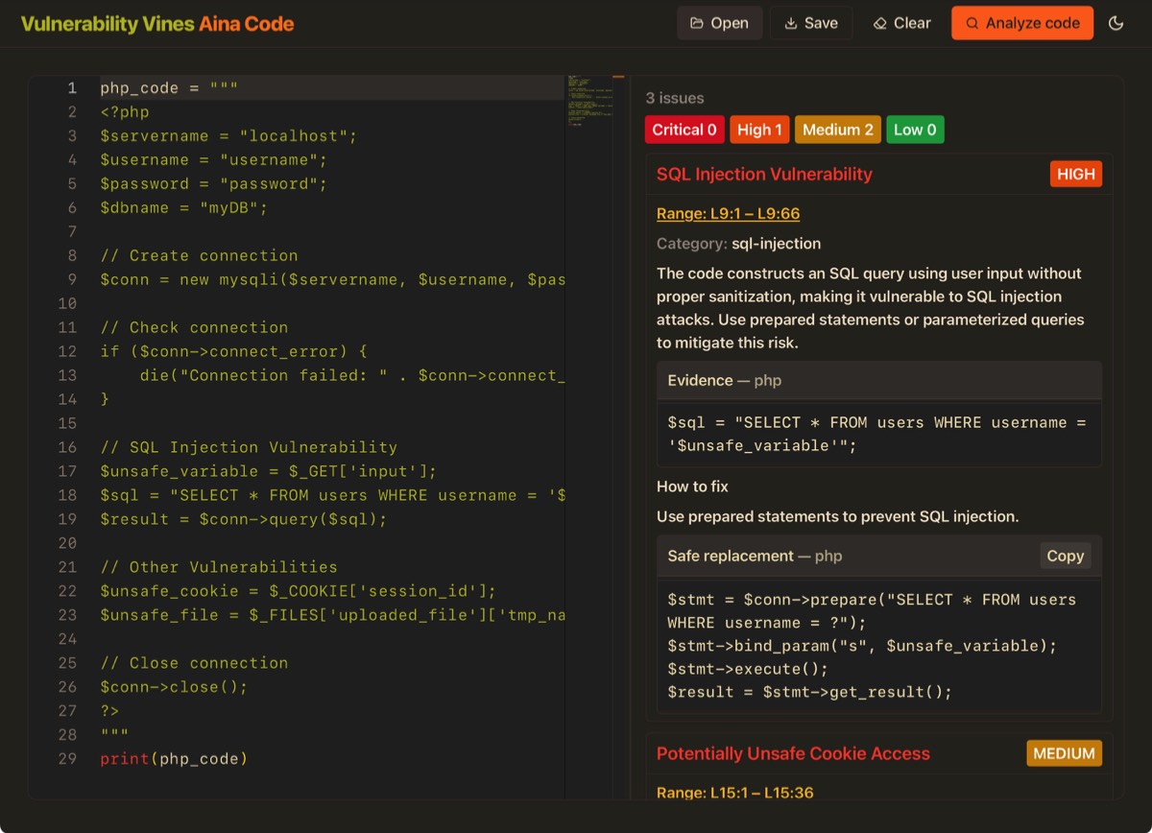Filter issues by Critical 0 badge
The height and width of the screenshot is (833, 1152).
tap(684, 130)
